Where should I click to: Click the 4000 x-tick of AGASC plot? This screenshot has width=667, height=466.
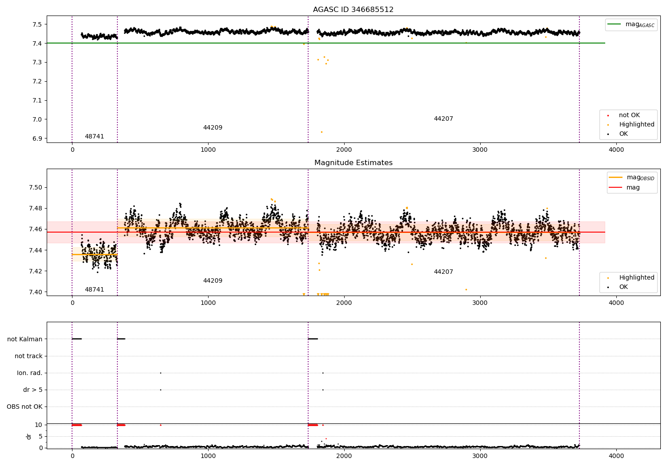[x=616, y=150]
